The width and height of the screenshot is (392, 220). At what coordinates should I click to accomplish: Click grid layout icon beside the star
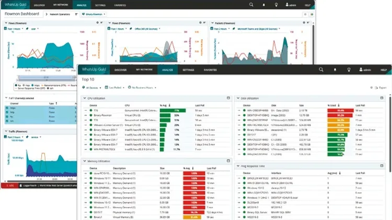pos(312,14)
